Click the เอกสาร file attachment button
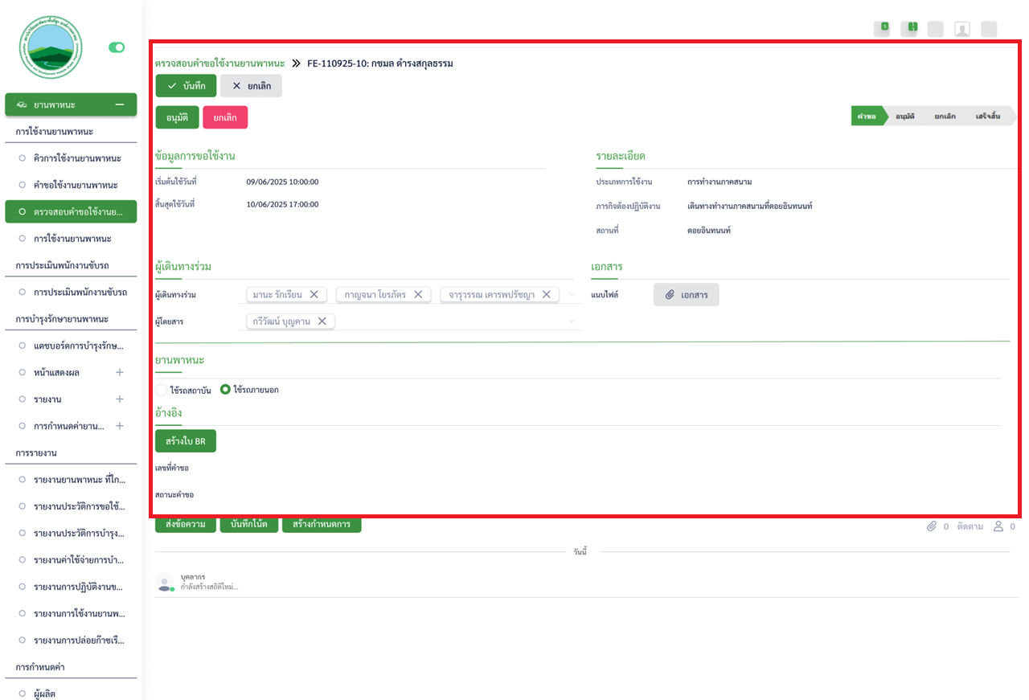This screenshot has height=700, width=1029. (x=686, y=295)
